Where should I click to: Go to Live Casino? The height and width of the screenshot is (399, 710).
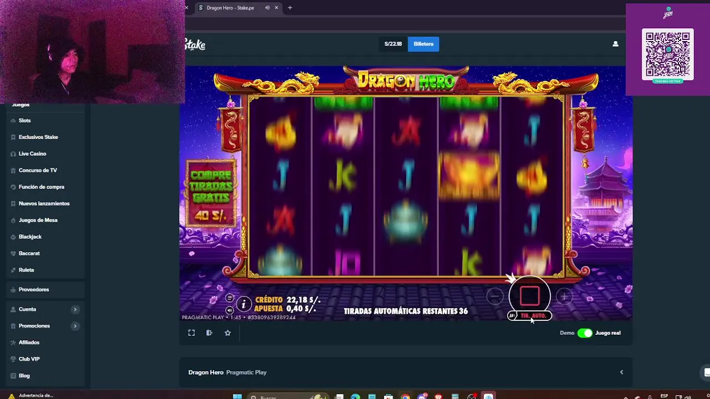pos(32,154)
